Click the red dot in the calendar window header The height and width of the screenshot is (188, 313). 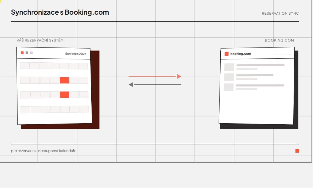pyautogui.click(x=22, y=53)
